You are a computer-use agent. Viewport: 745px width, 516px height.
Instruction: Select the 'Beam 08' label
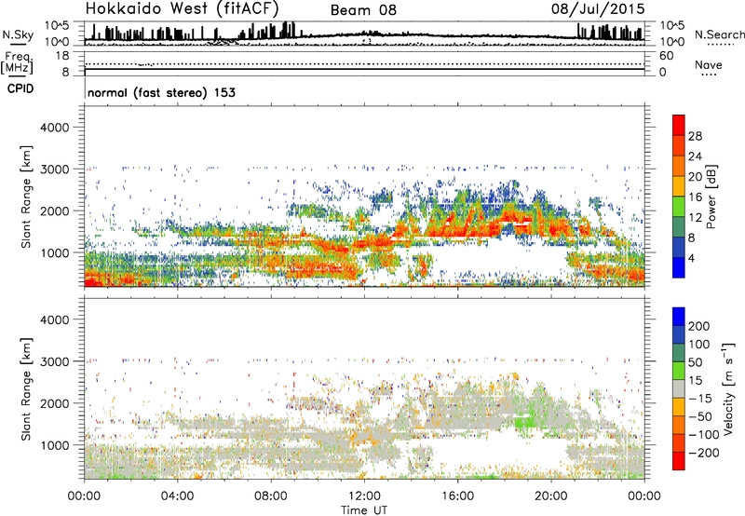click(x=363, y=10)
